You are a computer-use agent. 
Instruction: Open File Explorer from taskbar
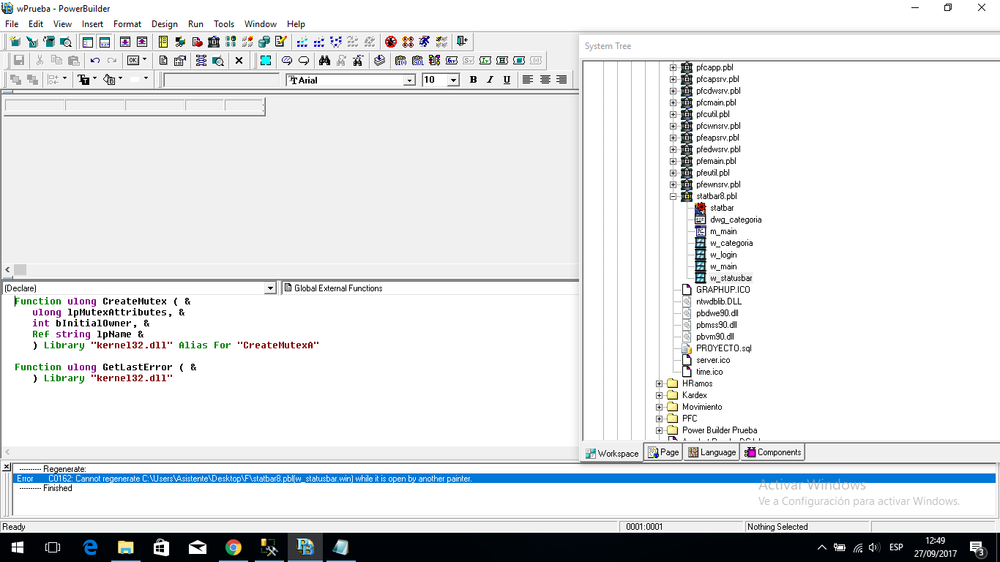pyautogui.click(x=126, y=547)
